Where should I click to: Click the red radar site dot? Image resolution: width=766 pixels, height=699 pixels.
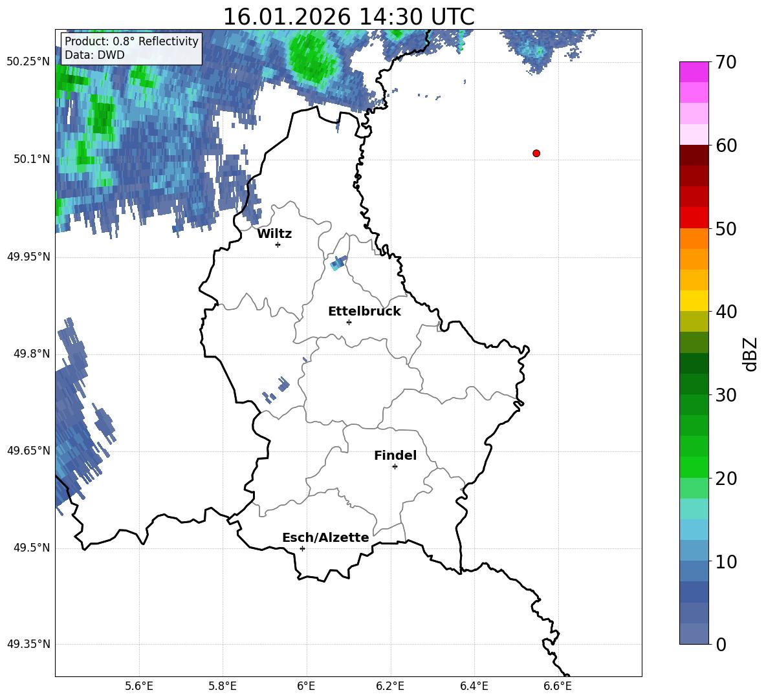coord(536,153)
